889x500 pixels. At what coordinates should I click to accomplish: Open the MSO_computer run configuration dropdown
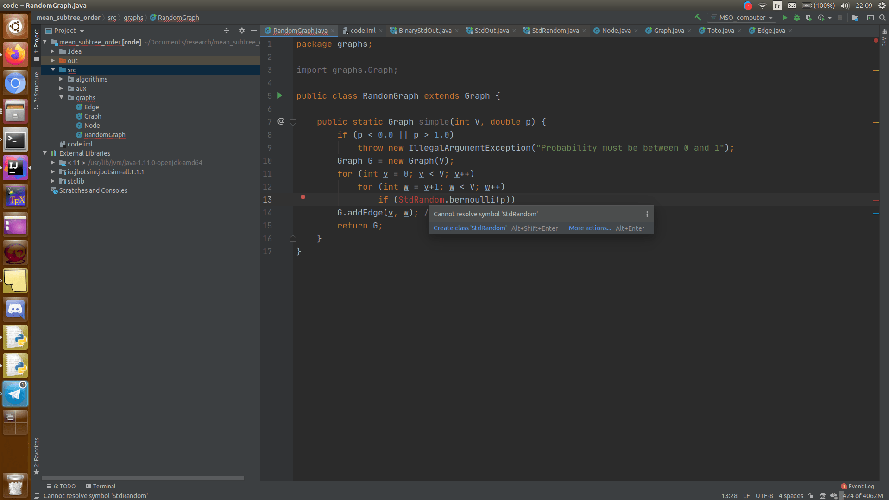click(x=742, y=18)
